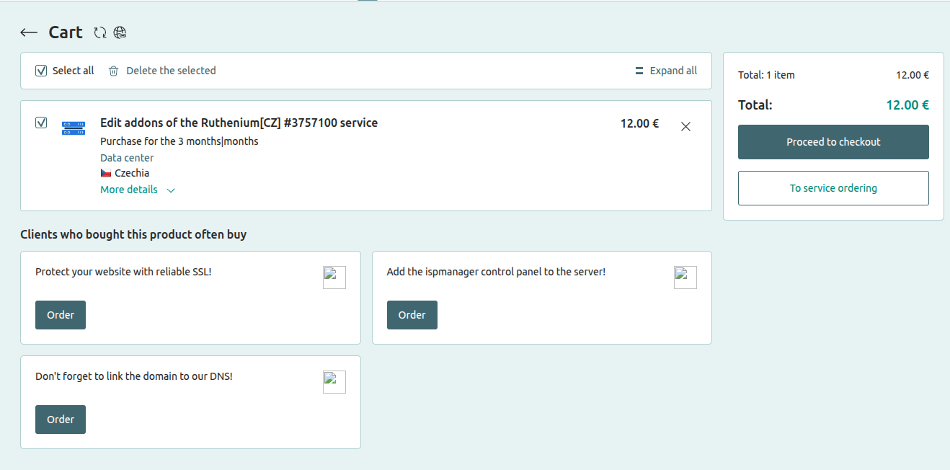Image resolution: width=950 pixels, height=470 pixels.
Task: Click the chevron next to More details
Action: tap(171, 190)
